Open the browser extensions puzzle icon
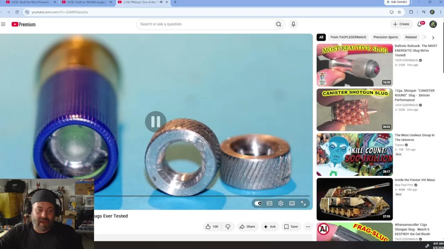 411,12
